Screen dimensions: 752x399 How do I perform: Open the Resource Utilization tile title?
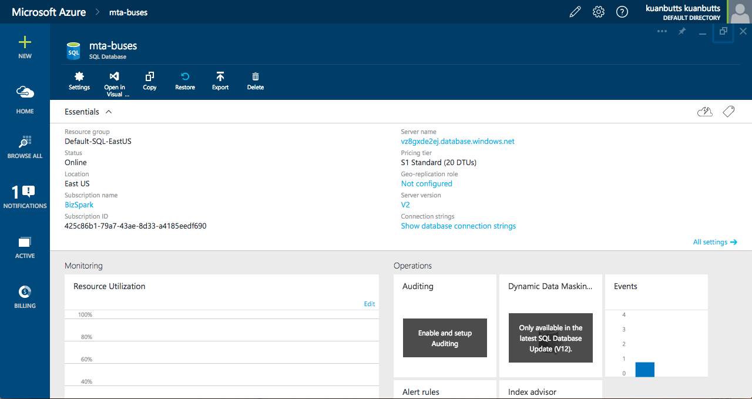(x=109, y=286)
